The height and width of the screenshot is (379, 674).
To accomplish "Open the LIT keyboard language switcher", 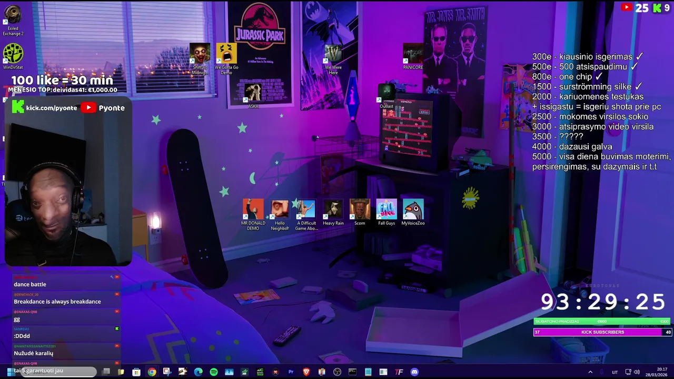I will coord(614,372).
